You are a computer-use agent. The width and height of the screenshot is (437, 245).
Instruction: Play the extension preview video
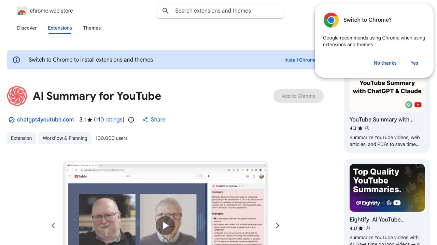(x=165, y=225)
